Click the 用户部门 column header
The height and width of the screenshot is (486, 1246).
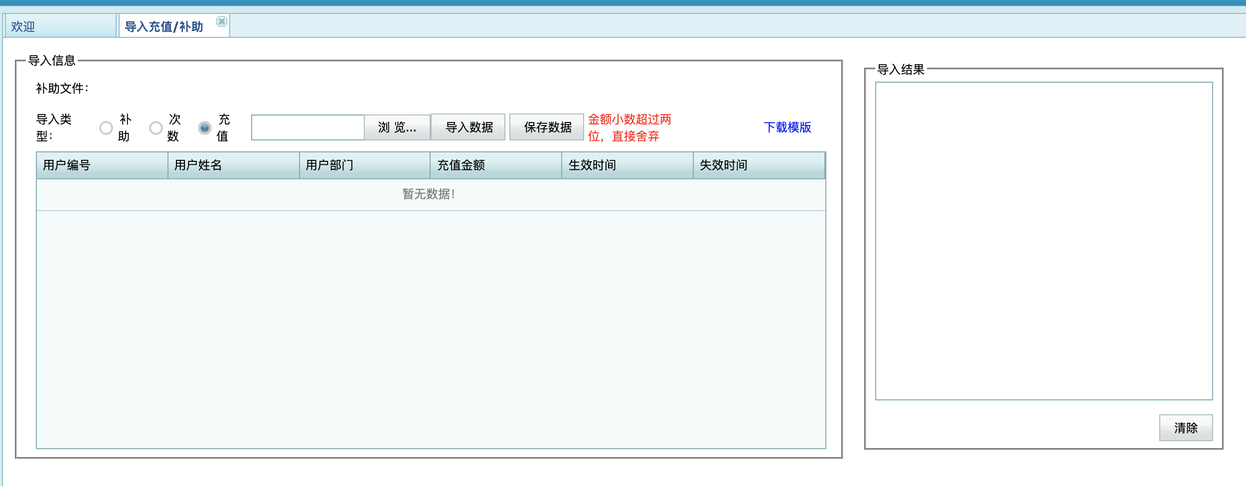pyautogui.click(x=365, y=165)
